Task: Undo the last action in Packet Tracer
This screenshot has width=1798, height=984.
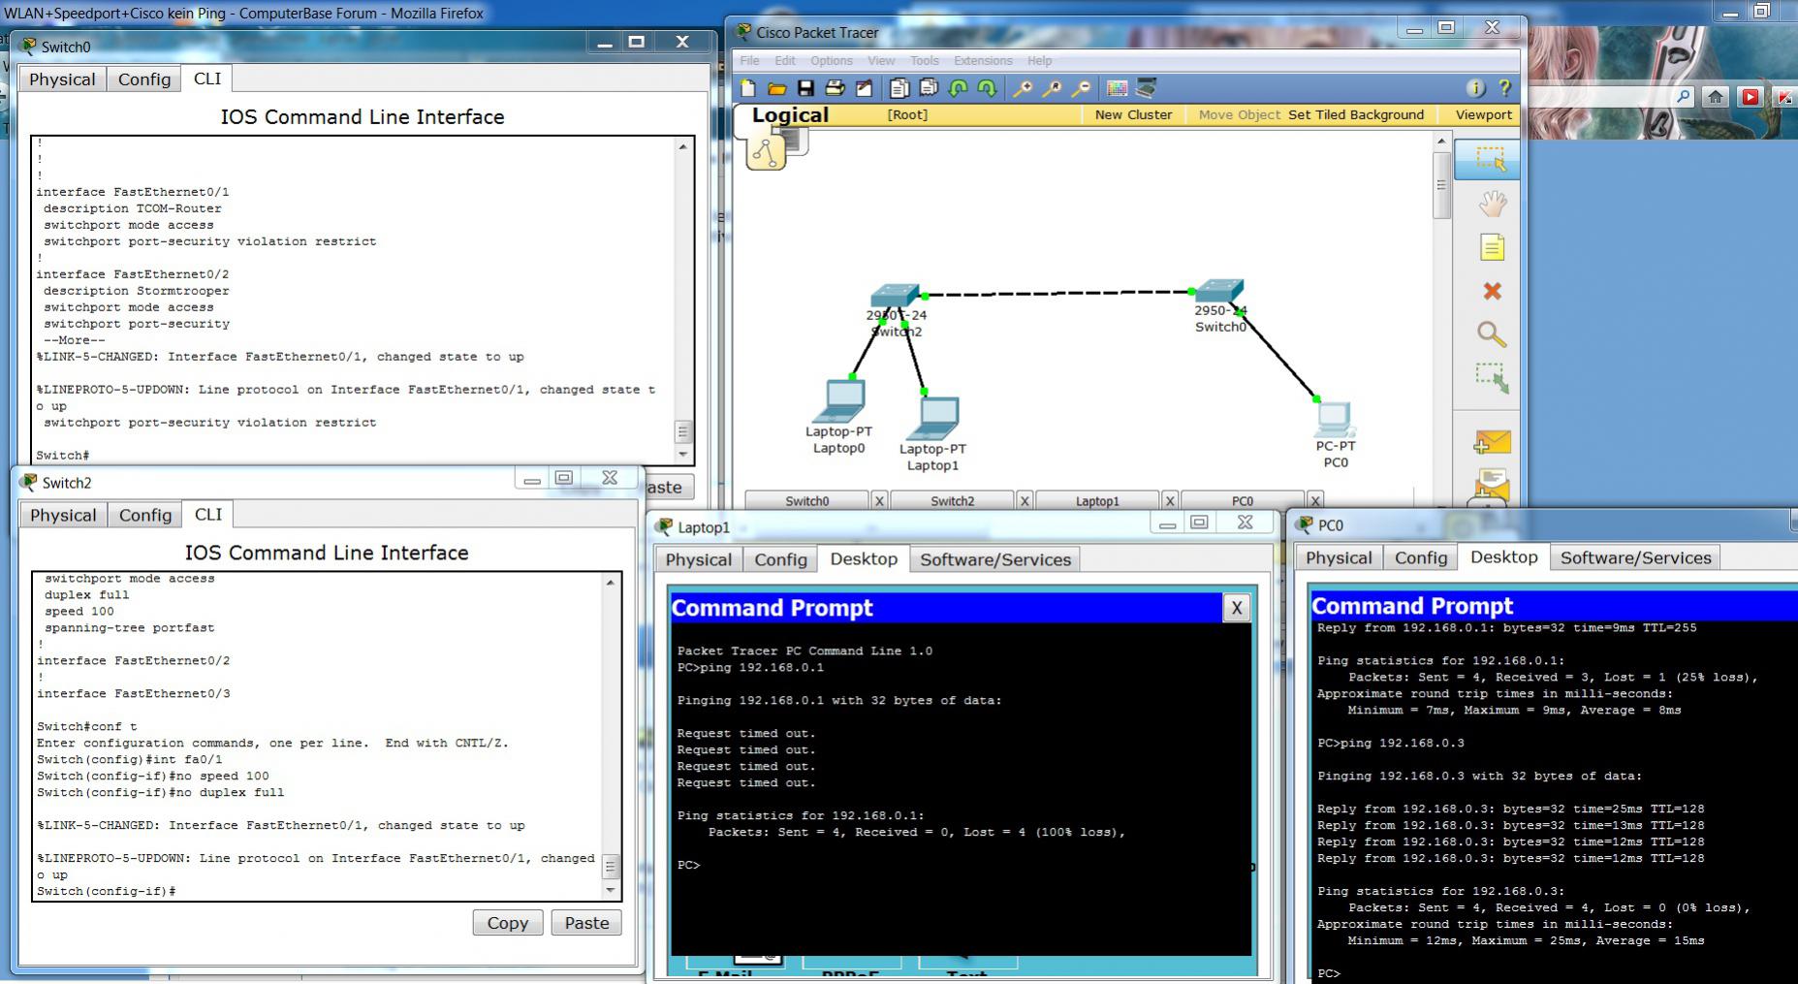Action: click(x=958, y=88)
